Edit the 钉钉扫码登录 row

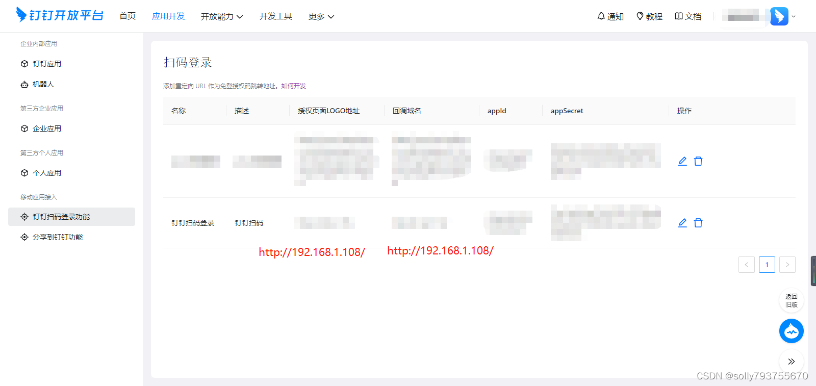tap(682, 223)
